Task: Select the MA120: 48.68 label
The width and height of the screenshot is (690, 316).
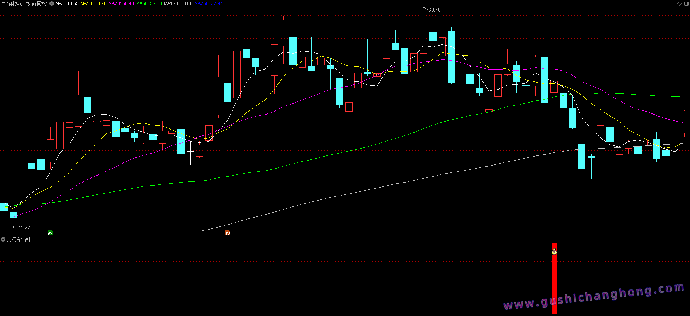Action: [178, 3]
